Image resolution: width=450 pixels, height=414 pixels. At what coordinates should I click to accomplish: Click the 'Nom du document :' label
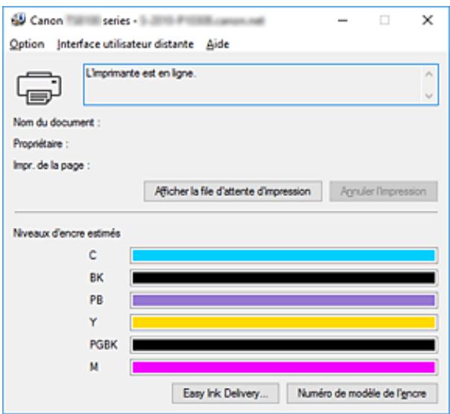click(57, 123)
